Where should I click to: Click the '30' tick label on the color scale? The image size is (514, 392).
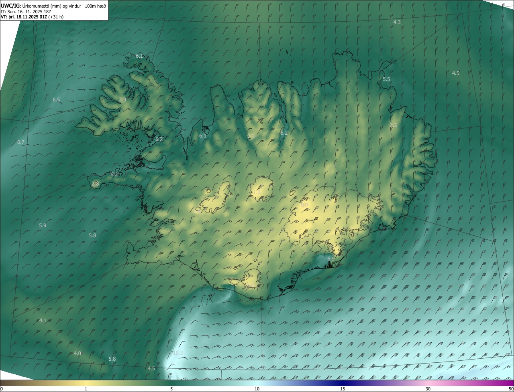(428, 389)
